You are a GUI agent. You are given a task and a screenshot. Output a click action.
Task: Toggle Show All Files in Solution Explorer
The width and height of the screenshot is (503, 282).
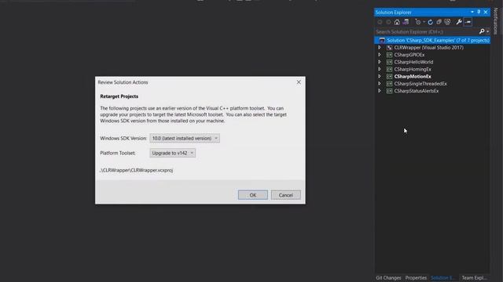(x=447, y=22)
